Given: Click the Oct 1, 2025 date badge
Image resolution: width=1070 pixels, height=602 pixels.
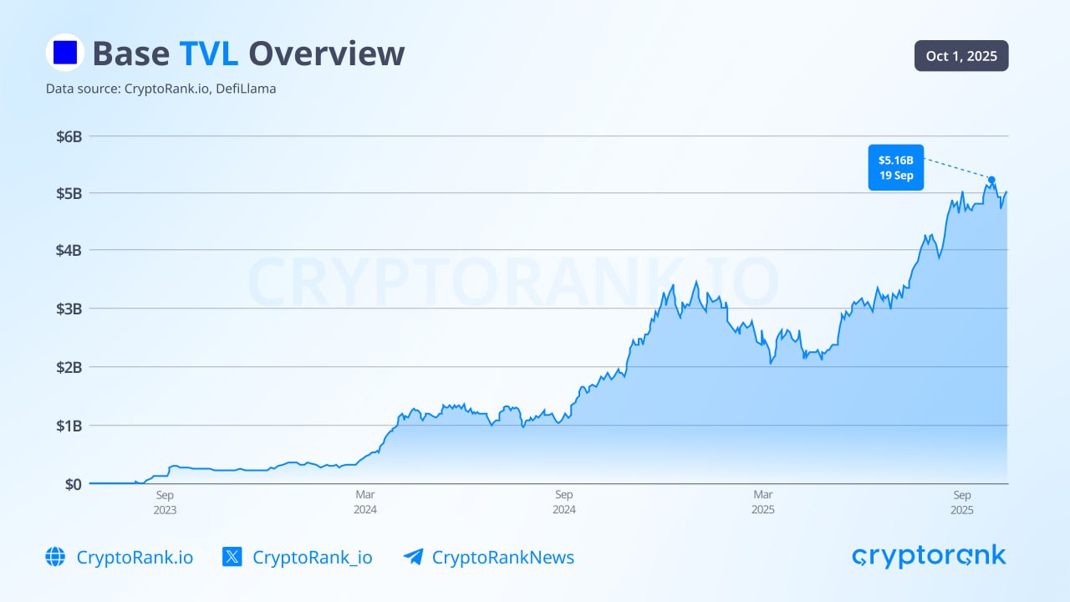Looking at the screenshot, I should (961, 56).
